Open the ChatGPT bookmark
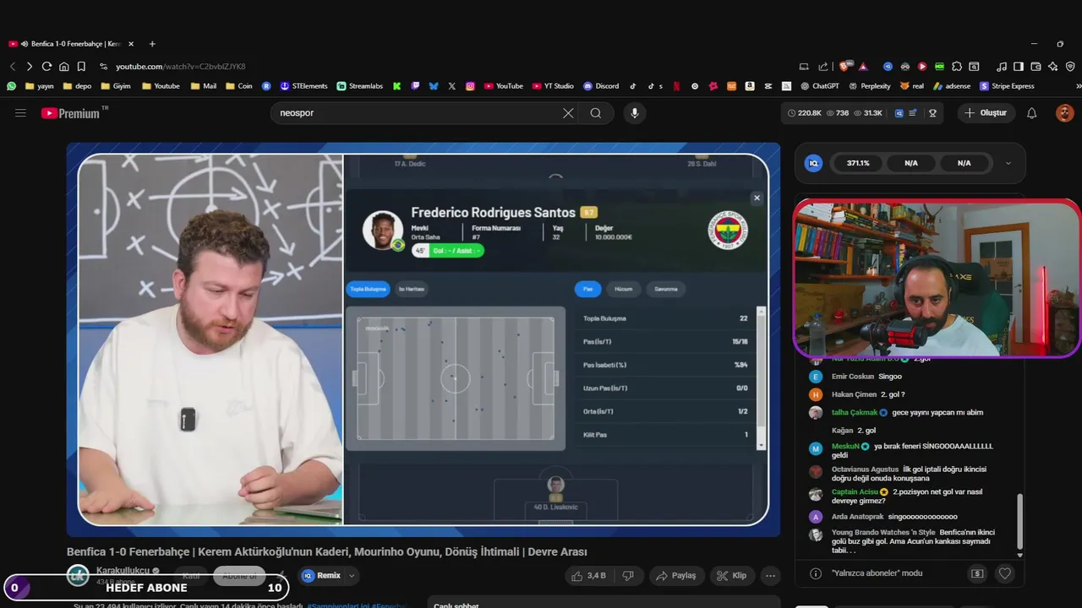 click(820, 86)
